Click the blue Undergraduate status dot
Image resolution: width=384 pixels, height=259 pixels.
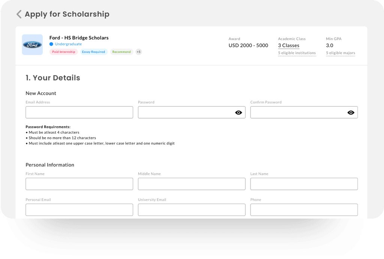point(51,44)
